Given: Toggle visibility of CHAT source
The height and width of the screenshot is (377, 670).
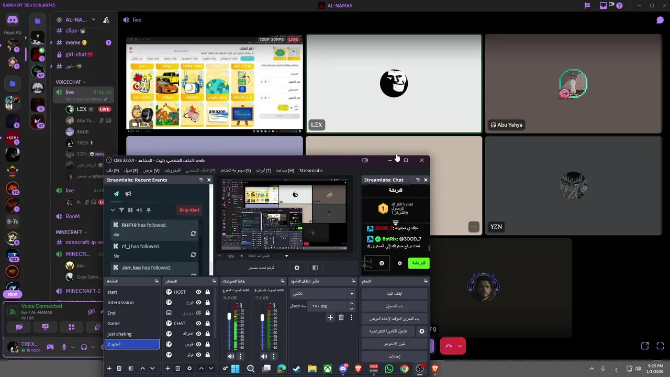Looking at the screenshot, I should click(198, 324).
